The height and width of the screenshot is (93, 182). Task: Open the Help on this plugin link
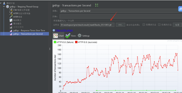pyautogui.click(x=64, y=30)
